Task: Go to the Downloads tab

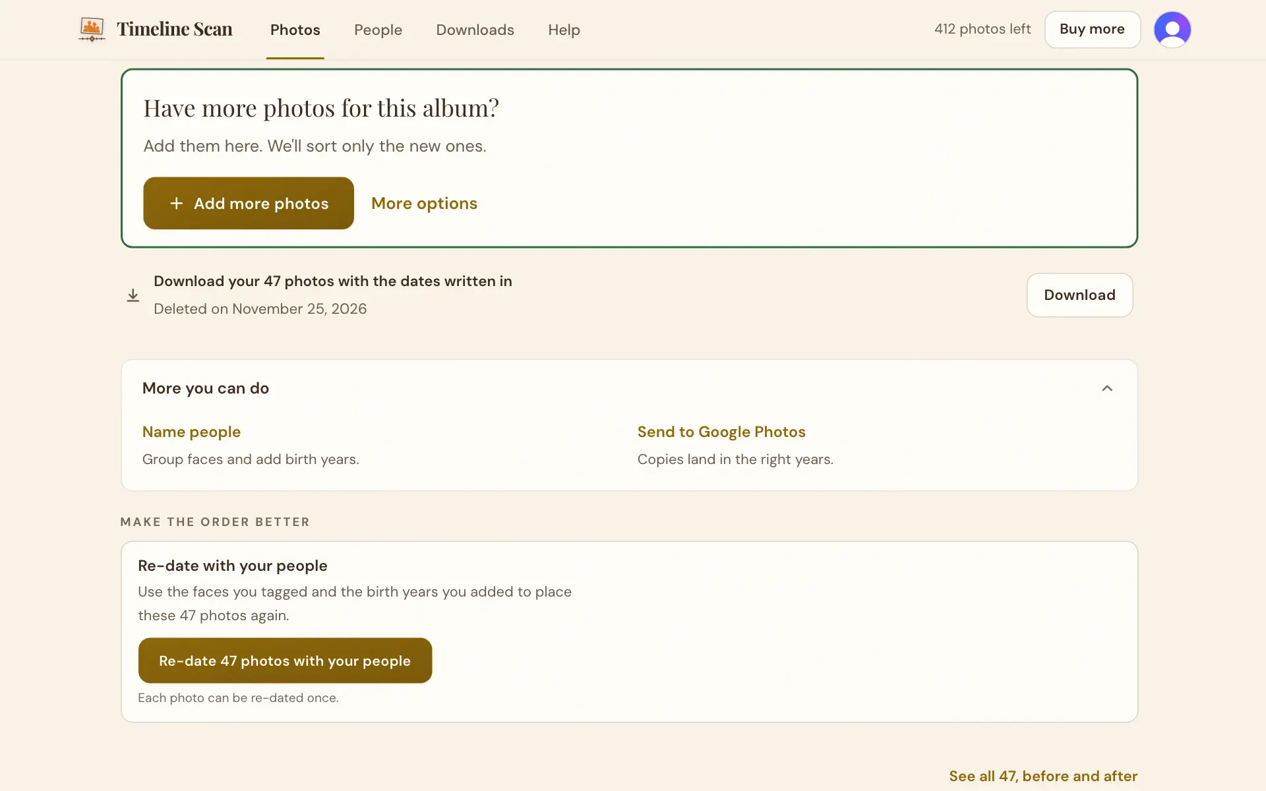Action: (475, 30)
